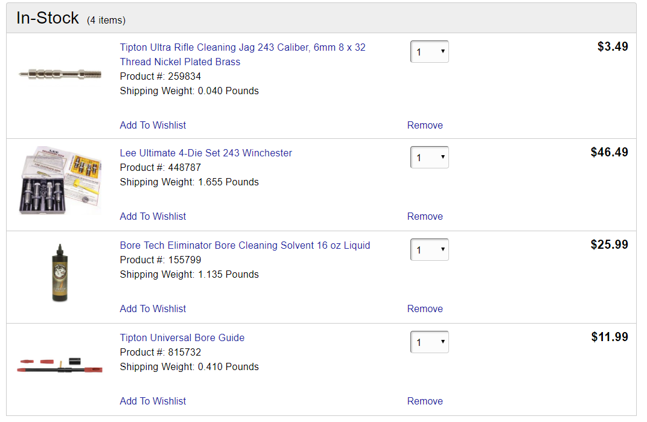Viewport: 647px width, 422px height.
Task: Expand quantity dropdown for Bore Tech Eliminator
Action: click(x=430, y=250)
